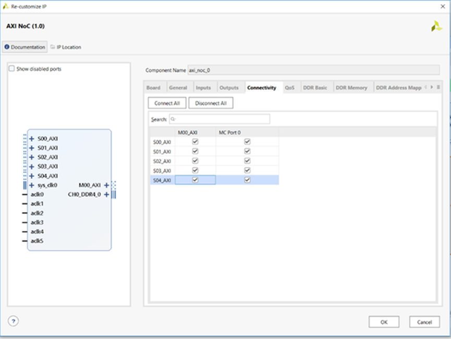Expand the S00_AXI port plus icon
Screen dimensions: 451x339
click(x=32, y=139)
